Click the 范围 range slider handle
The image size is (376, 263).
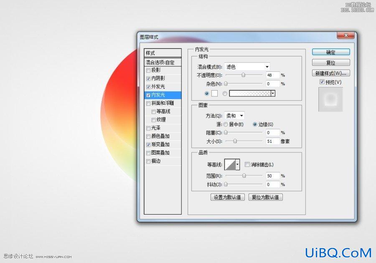[244, 176]
